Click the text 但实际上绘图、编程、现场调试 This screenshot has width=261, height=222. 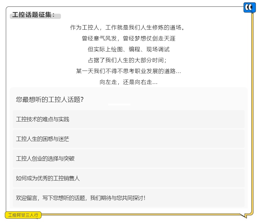click(x=128, y=49)
